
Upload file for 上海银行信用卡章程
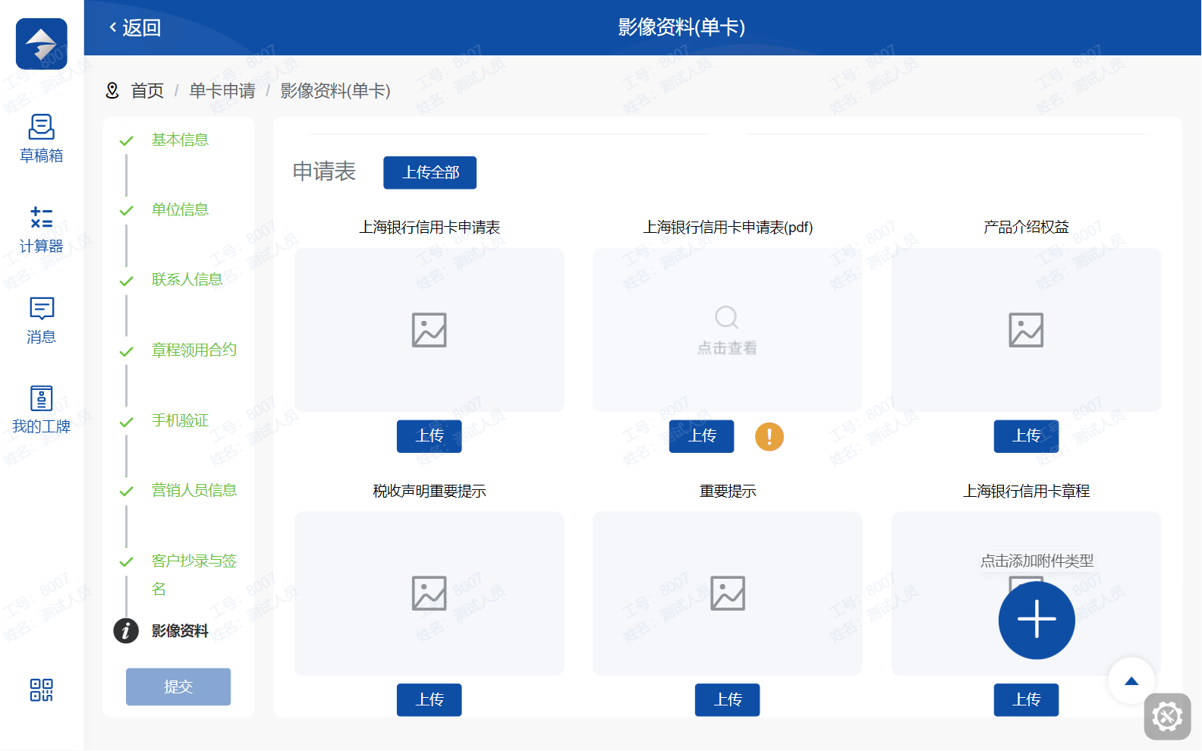[x=1027, y=699]
